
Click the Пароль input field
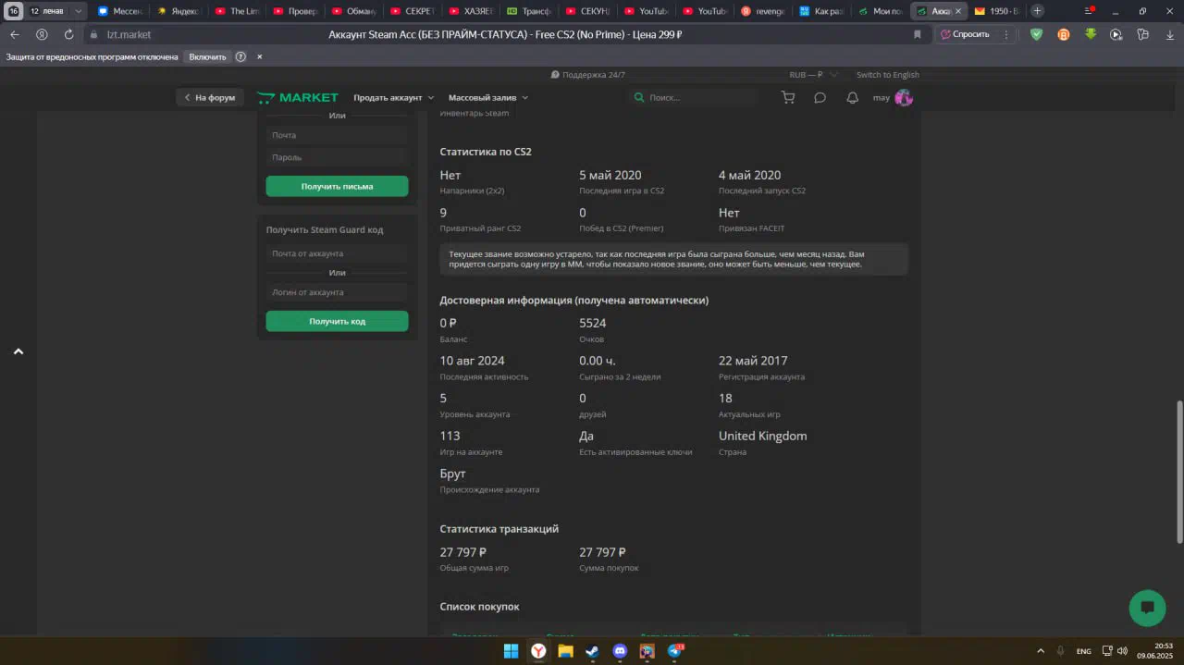pyautogui.click(x=337, y=157)
